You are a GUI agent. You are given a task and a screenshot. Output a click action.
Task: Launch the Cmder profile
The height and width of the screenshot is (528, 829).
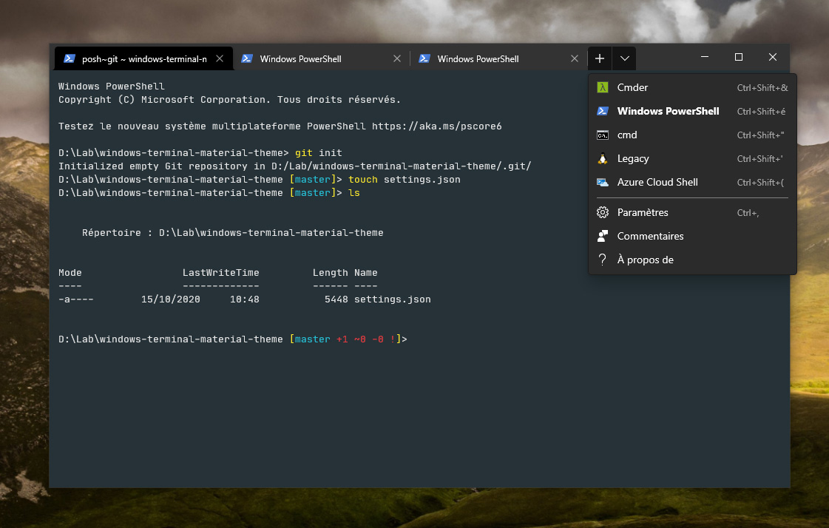click(x=692, y=88)
